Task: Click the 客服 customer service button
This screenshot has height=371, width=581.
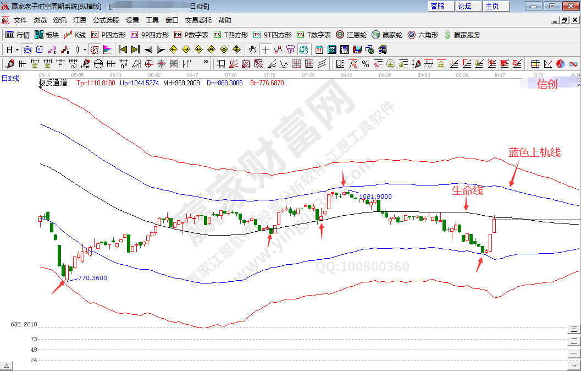Action: click(438, 6)
